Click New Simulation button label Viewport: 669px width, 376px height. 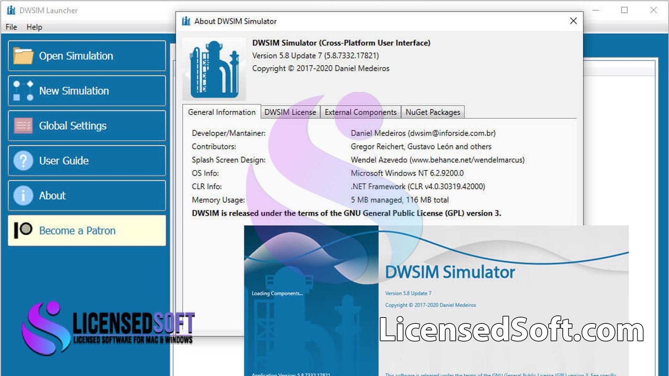pyautogui.click(x=74, y=91)
